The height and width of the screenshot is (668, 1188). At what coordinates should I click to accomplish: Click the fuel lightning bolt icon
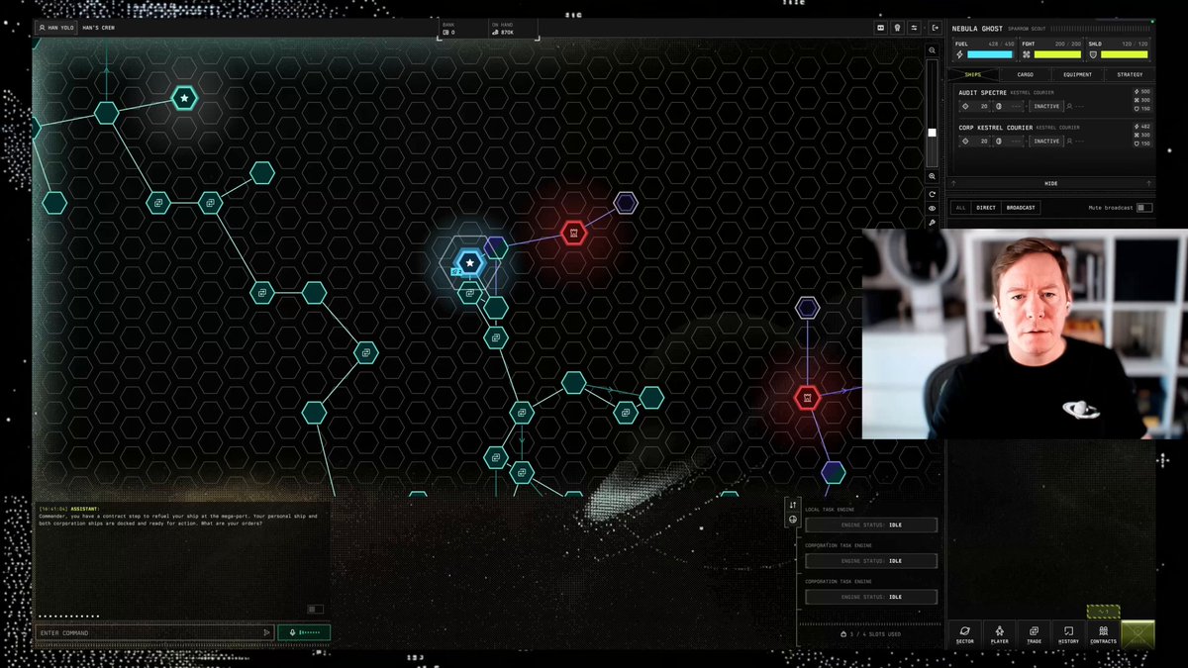[x=959, y=54]
